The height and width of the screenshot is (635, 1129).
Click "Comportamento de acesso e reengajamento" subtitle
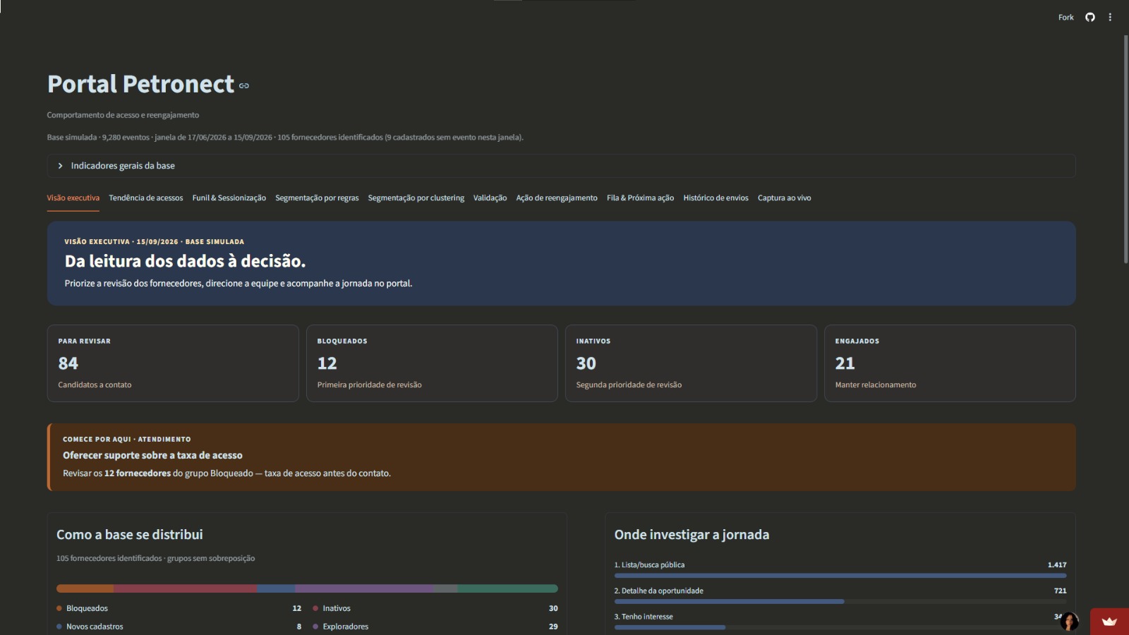(123, 115)
